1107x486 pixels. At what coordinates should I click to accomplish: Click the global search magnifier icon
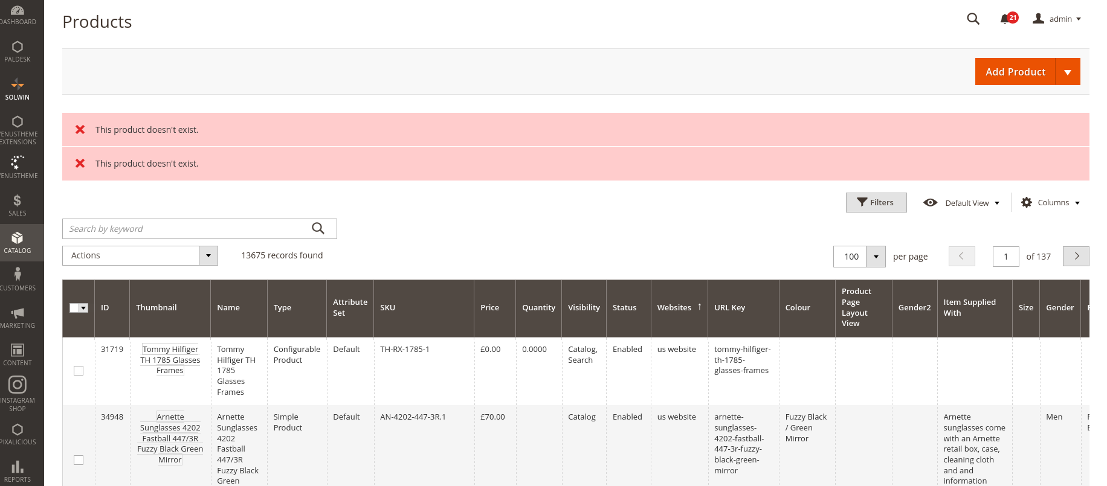973,19
